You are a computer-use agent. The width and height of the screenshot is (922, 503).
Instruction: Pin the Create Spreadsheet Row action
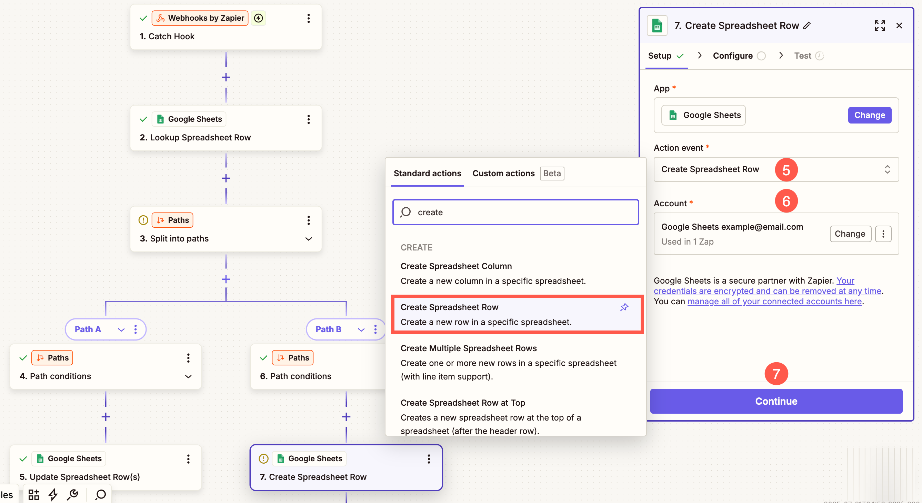point(624,307)
